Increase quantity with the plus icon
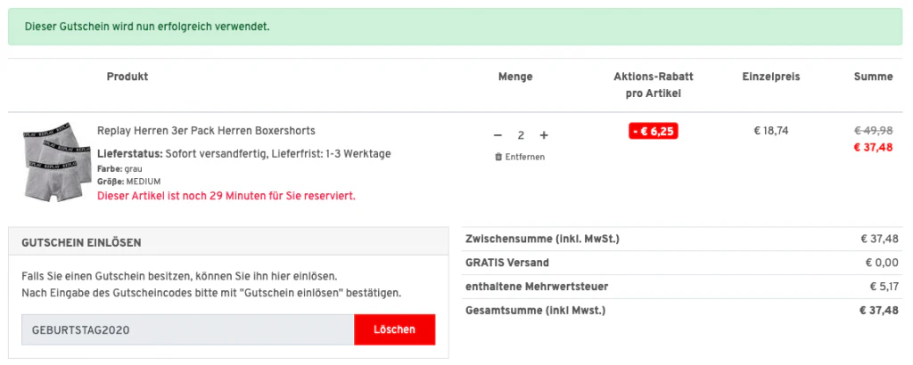913x365 pixels. [544, 135]
